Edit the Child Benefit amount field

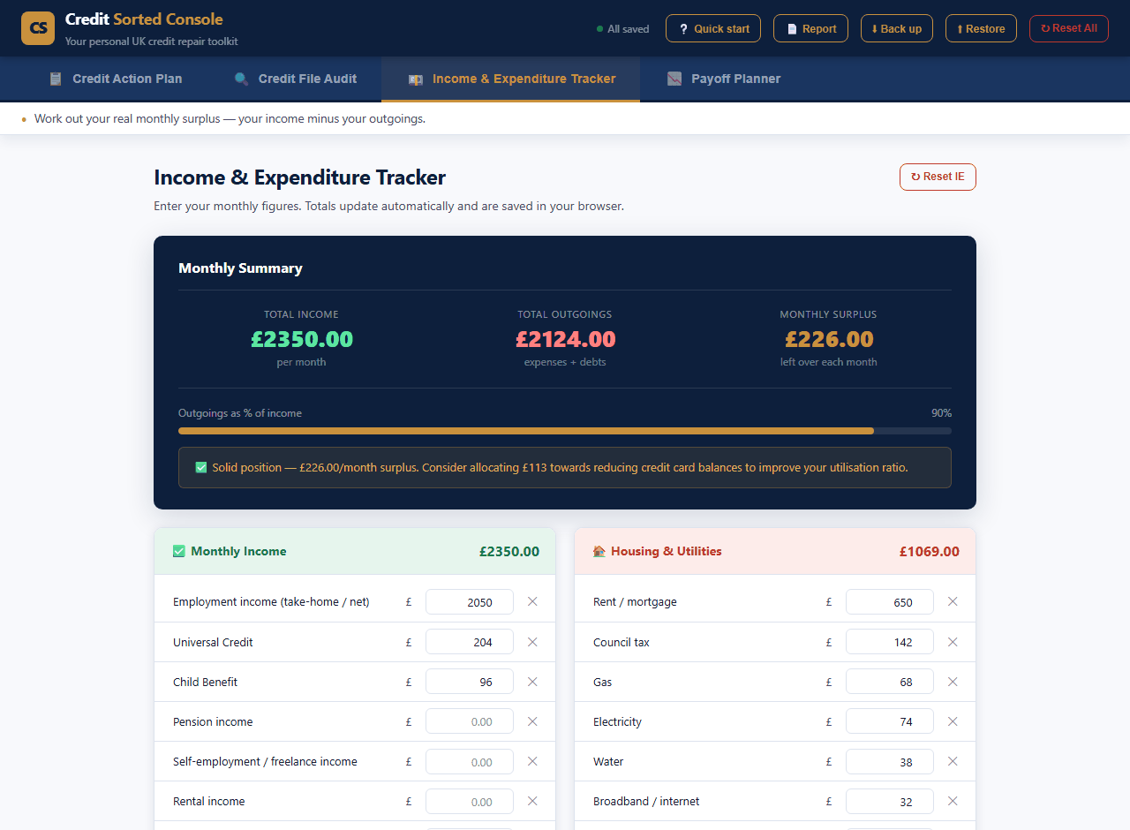pos(470,682)
